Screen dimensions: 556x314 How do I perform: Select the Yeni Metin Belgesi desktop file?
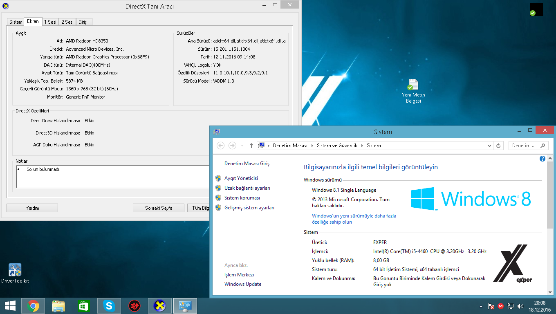pyautogui.click(x=413, y=91)
